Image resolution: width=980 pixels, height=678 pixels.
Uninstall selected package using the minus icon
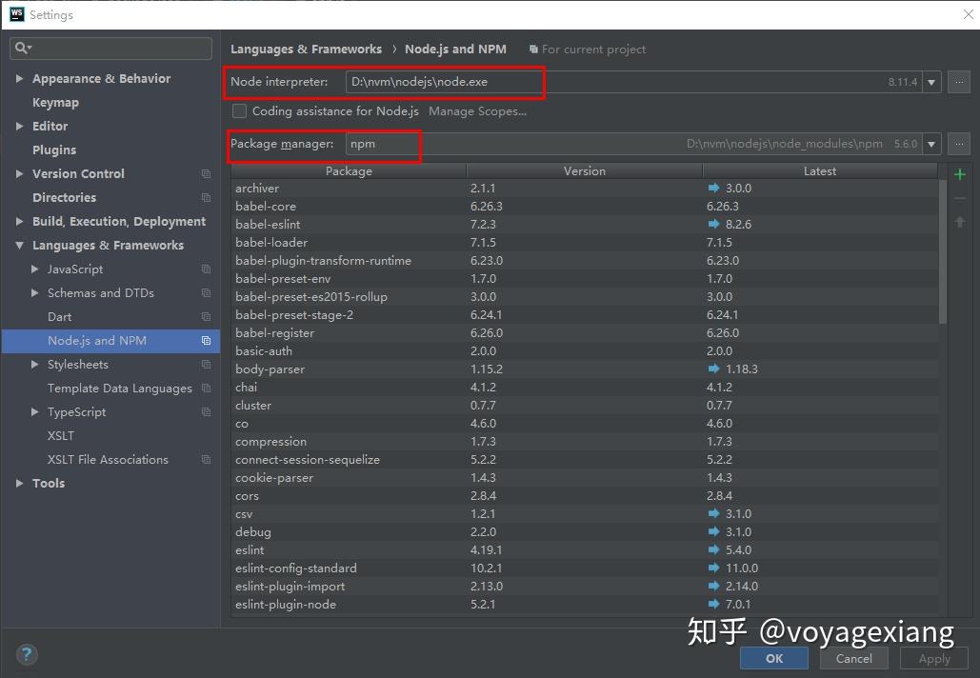[x=959, y=197]
